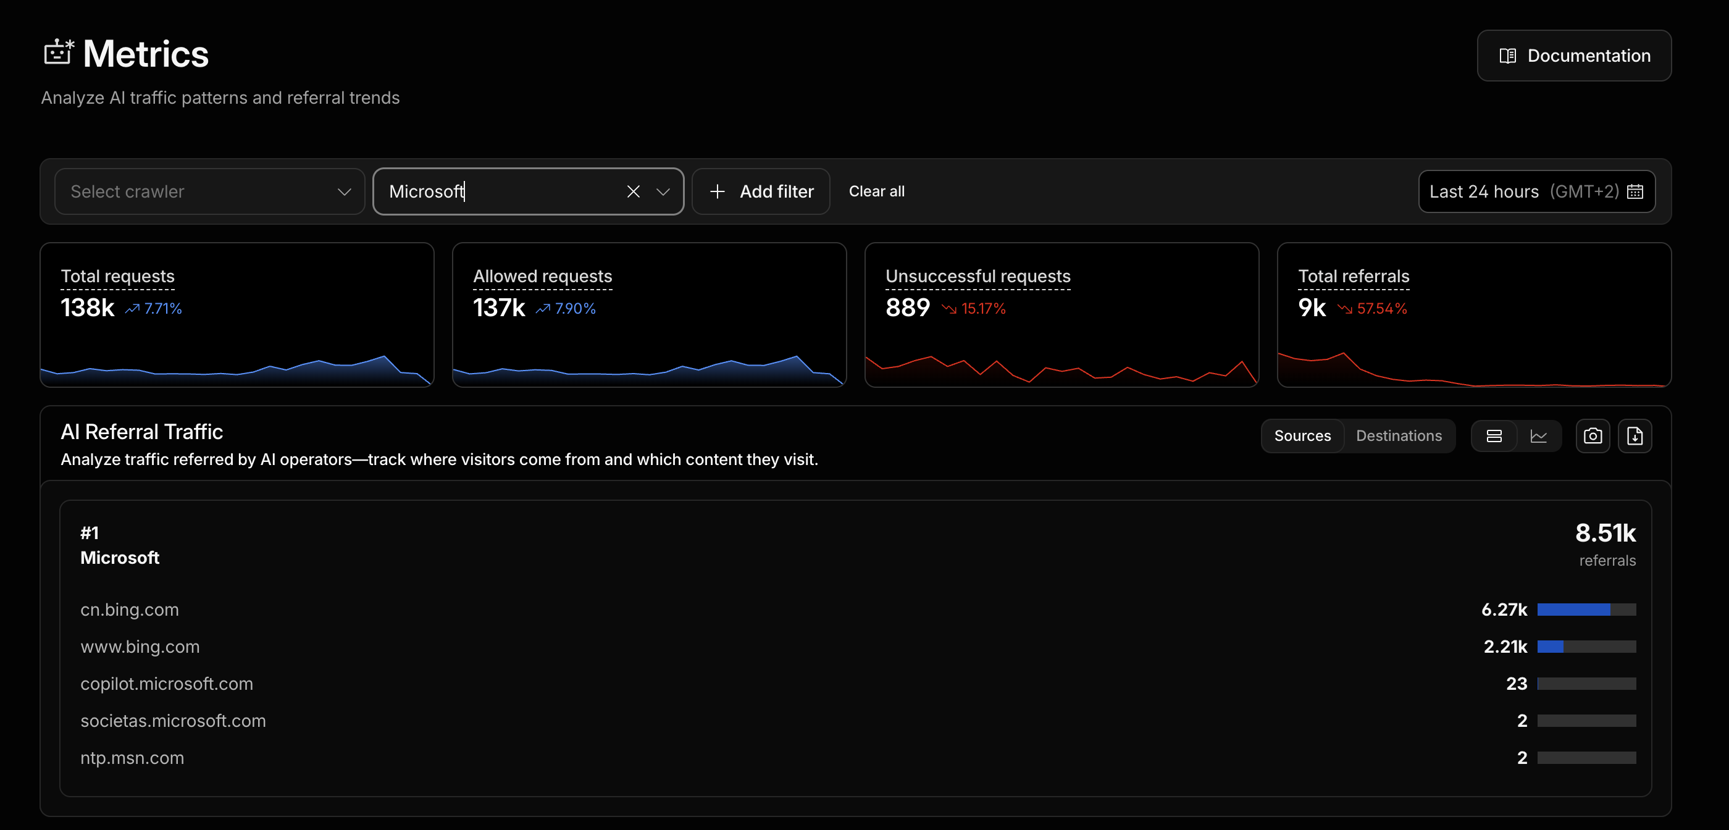Click the 15.17% unsuccessful requests trend
The width and height of the screenshot is (1729, 830).
973,308
